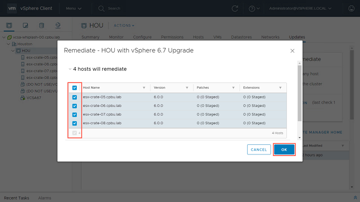This screenshot has height=202, width=360.
Task: Open the HOU ACTIONS dropdown
Action: coord(124,25)
